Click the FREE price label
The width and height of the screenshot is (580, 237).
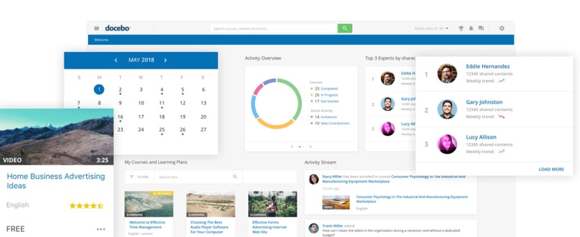[x=16, y=229]
